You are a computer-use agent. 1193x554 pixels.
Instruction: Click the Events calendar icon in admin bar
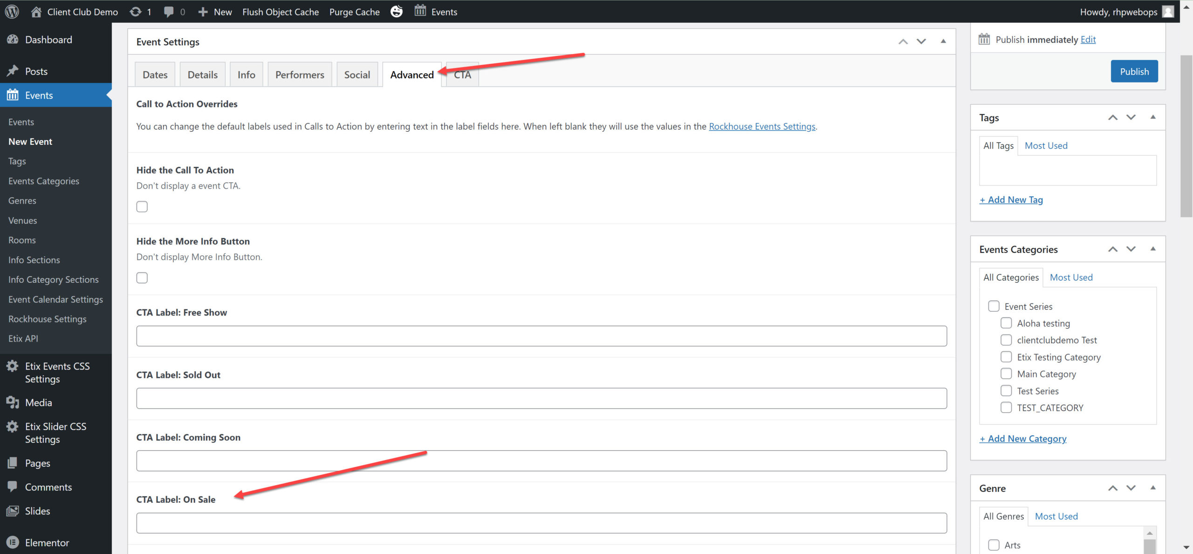click(420, 11)
